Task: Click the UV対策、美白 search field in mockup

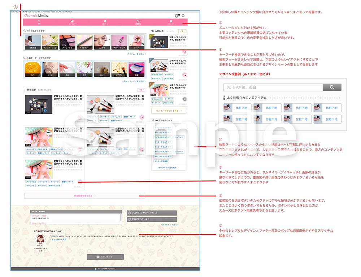Action: [273, 87]
